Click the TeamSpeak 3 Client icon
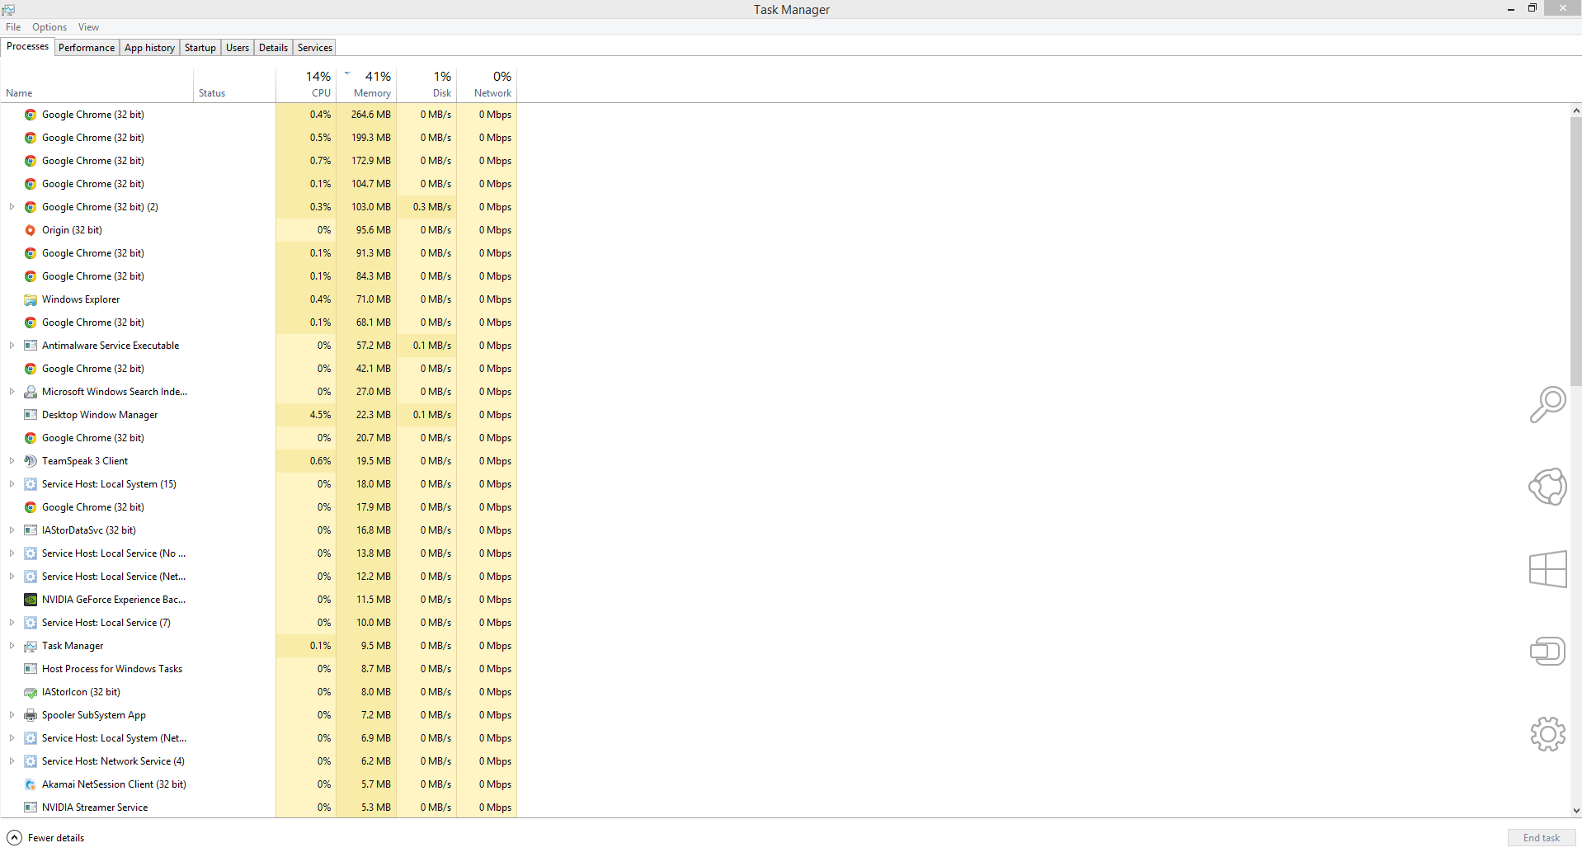The image size is (1582, 857). click(31, 461)
